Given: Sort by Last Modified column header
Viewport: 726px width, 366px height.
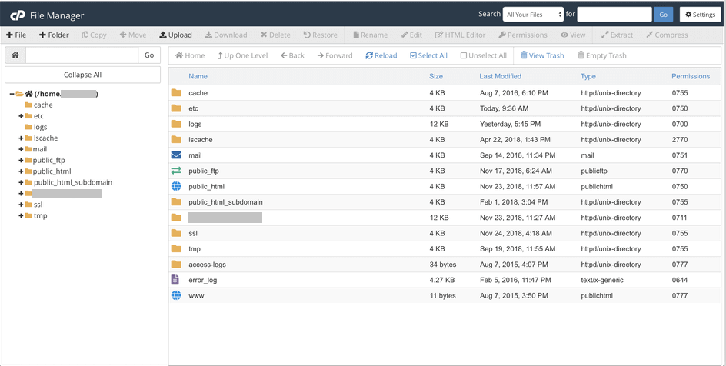Looking at the screenshot, I should pos(500,76).
